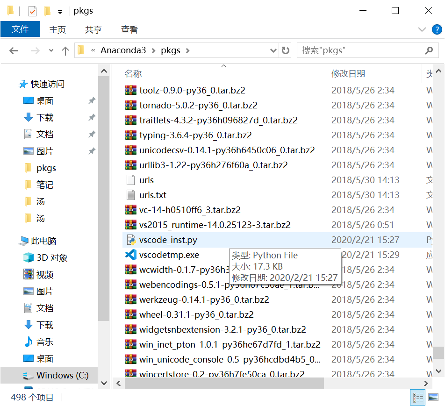Image resolution: width=445 pixels, height=406 pixels.
Task: Switch to details view layout
Action: click(418, 398)
